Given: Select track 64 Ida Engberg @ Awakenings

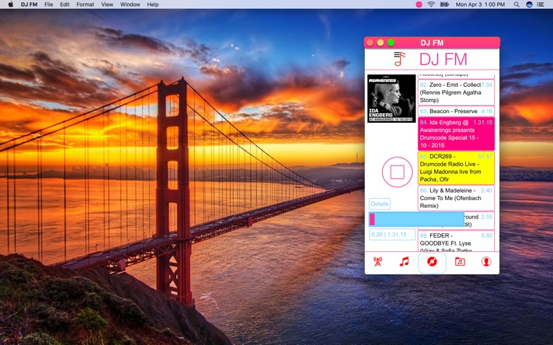Looking at the screenshot, I should click(456, 134).
